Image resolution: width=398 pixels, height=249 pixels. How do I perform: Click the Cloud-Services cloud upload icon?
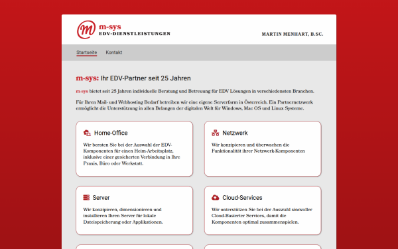(215, 197)
